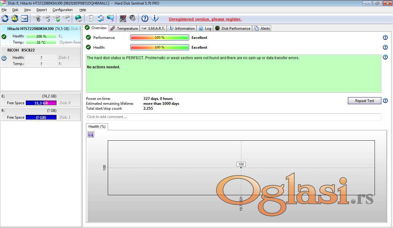Viewport: 393px width, 228px height.
Task: Click the Health 100% progress bar
Action: pyautogui.click(x=159, y=47)
